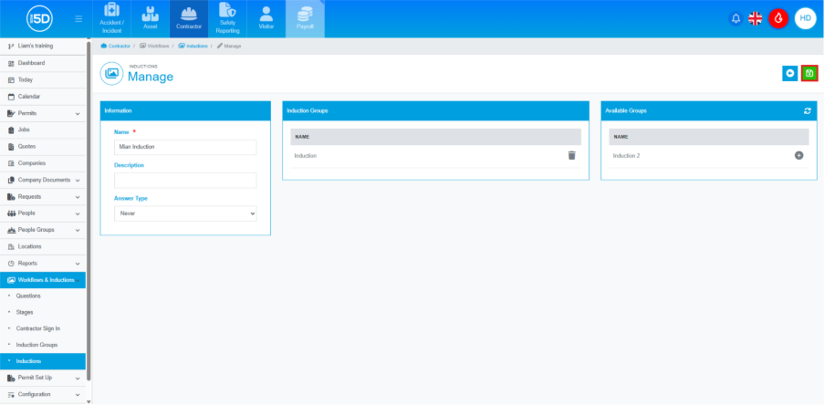Click the red flame alert icon

tap(778, 18)
